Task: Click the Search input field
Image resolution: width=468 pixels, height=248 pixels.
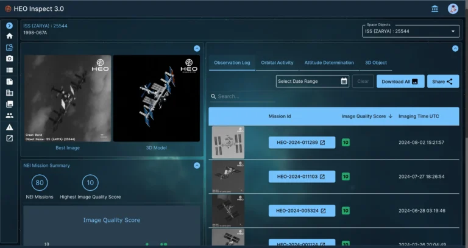Action: coord(243,96)
